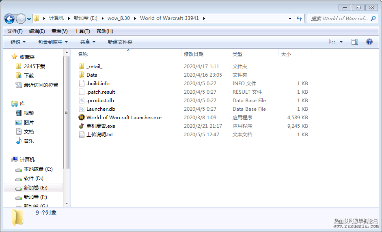
Task: Select the Data folder icon
Action: pos(81,75)
